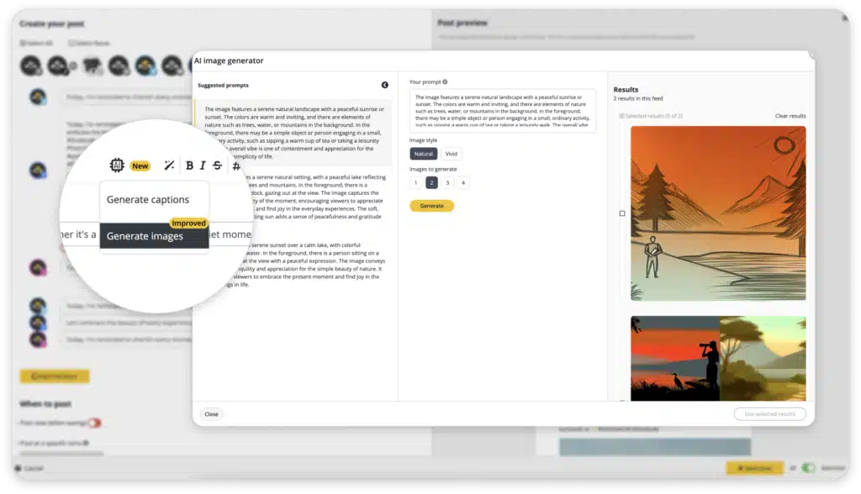Open the orange mountain lake result image
Screen dimensions: 861x494
718,213
